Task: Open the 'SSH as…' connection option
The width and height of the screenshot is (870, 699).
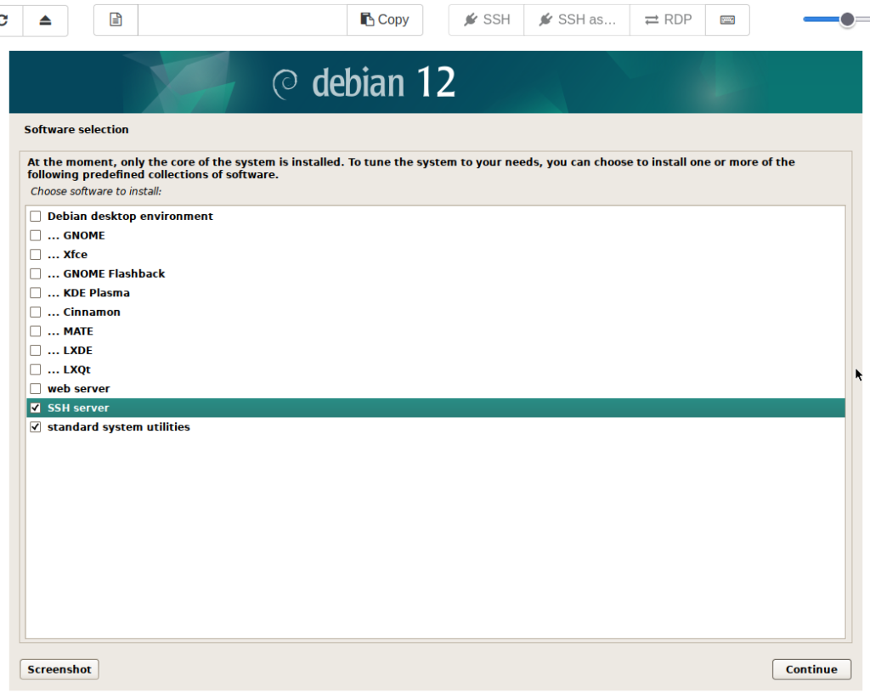Action: 576,20
